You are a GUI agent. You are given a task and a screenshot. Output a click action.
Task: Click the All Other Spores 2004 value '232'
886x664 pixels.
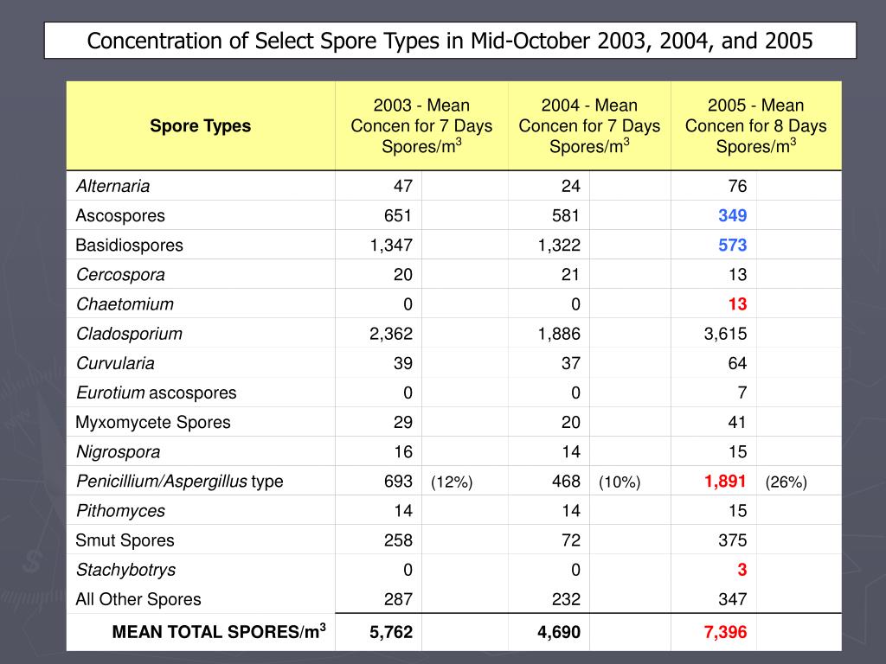[566, 599]
